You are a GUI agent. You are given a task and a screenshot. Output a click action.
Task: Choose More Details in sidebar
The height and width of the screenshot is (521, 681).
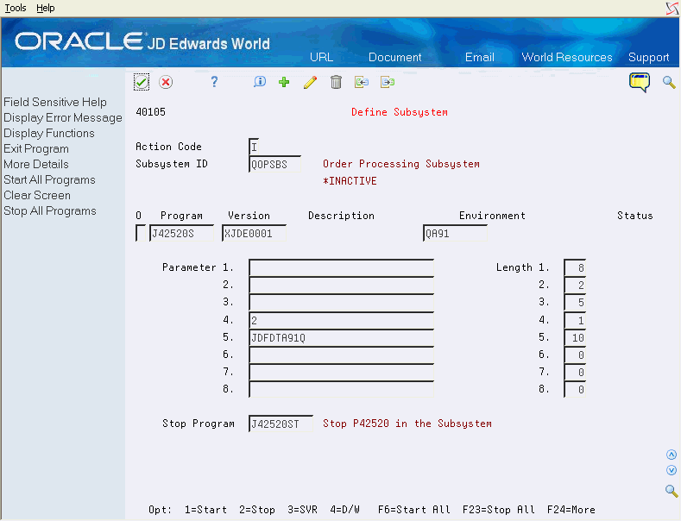tap(36, 164)
